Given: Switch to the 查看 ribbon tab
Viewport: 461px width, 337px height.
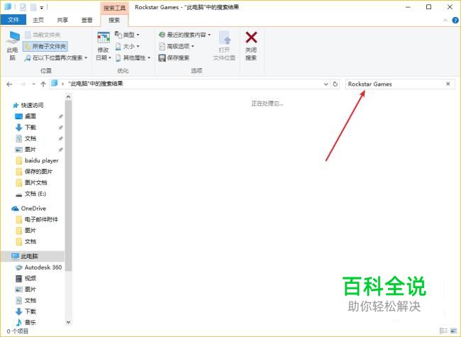Looking at the screenshot, I should tap(87, 20).
